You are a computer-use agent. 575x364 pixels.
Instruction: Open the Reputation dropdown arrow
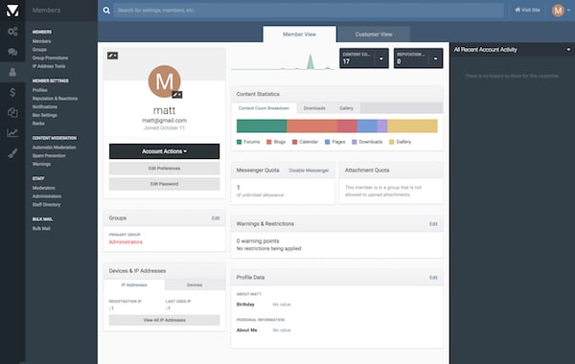[x=435, y=58]
